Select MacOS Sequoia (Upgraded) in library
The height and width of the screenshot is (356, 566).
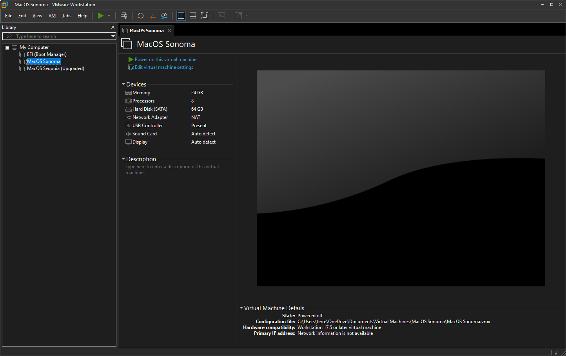coord(55,68)
